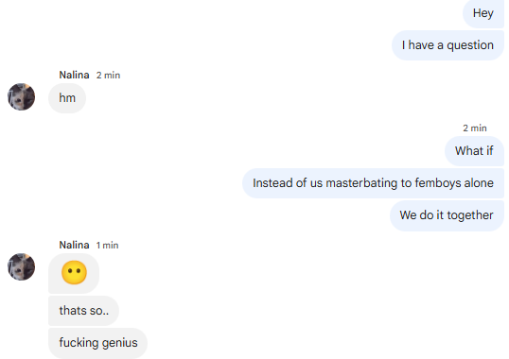Click the word 'genius' in the last message
Image resolution: width=509 pixels, height=359 pixels.
119,343
